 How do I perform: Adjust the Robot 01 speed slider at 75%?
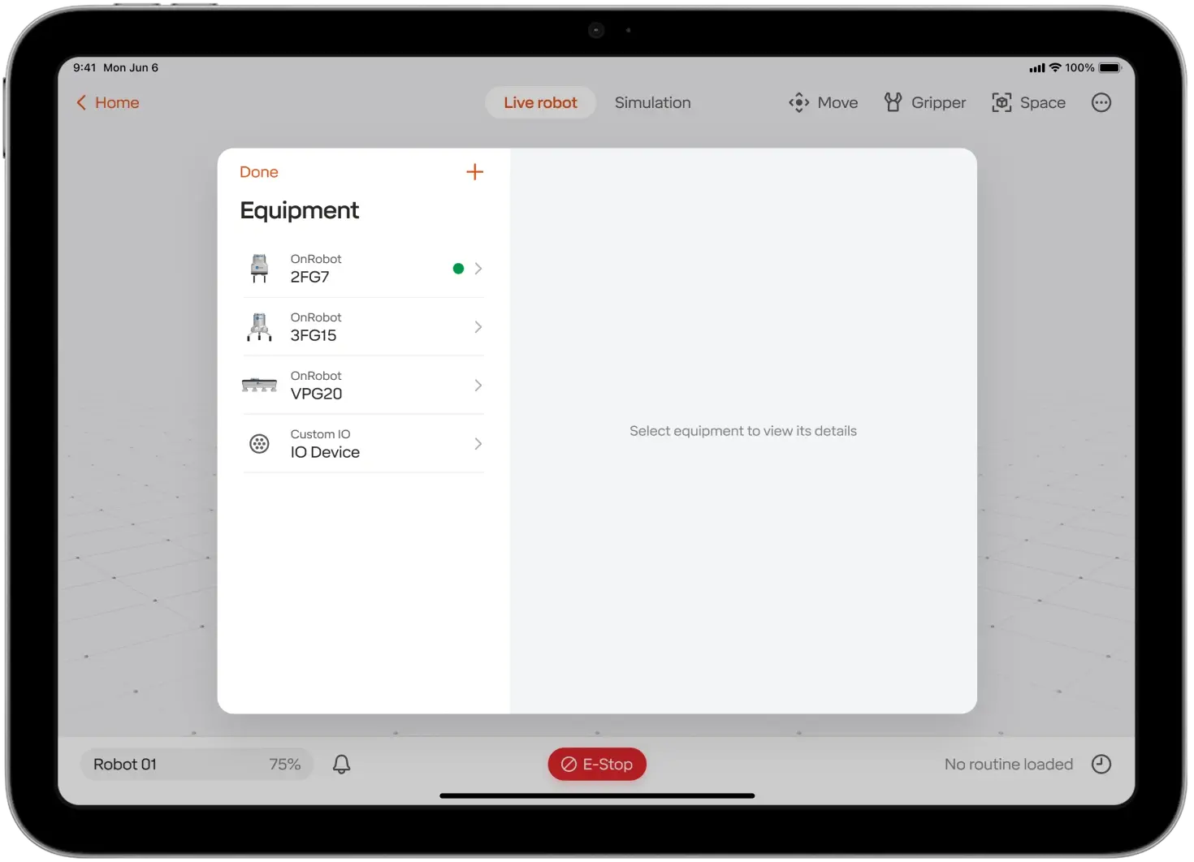[197, 764]
